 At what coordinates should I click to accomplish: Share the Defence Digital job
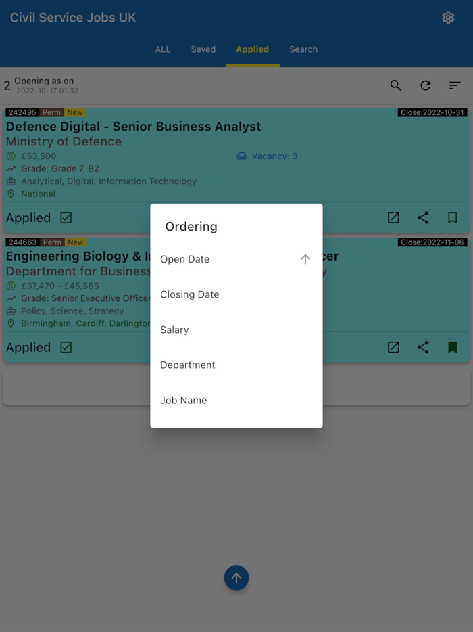pos(423,218)
